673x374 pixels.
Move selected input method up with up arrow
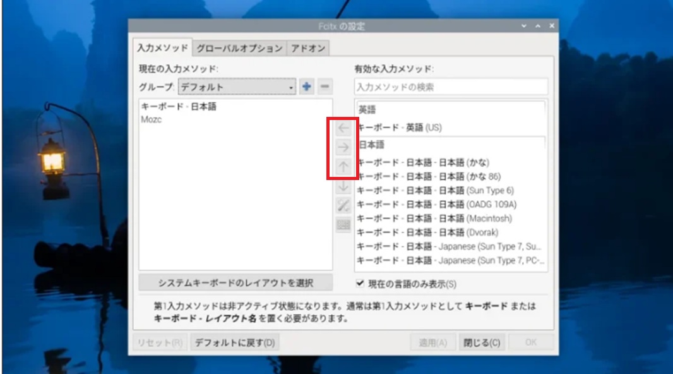pos(343,167)
